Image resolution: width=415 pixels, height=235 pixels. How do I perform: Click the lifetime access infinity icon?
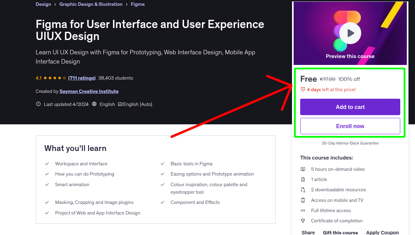tap(303, 210)
